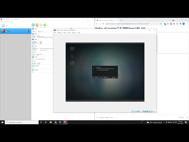Viewport: 189px width, 142px height.
Task: Switch to Chrome from the taskbar
Action: point(56,122)
